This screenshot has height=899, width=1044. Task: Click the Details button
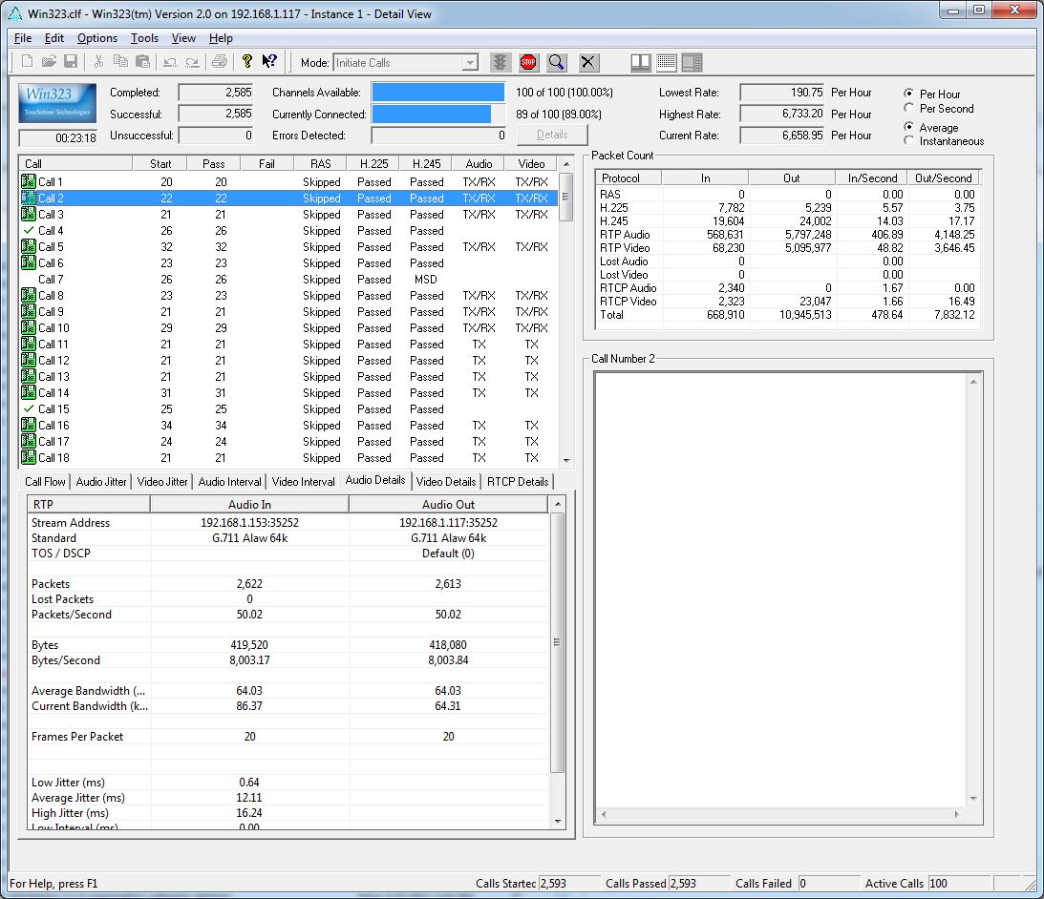pyautogui.click(x=552, y=135)
